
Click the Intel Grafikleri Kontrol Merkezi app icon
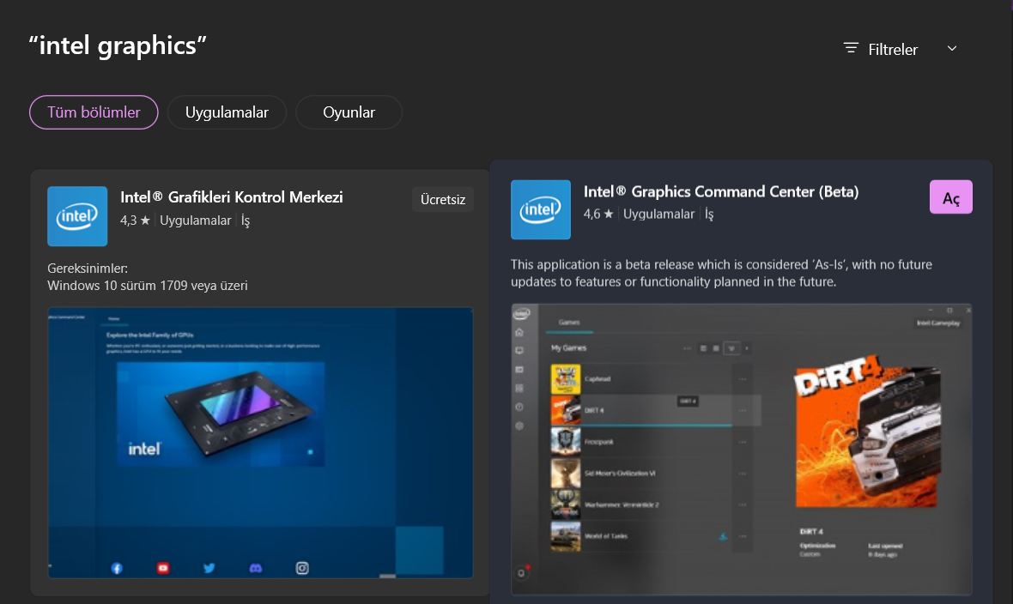pos(77,216)
